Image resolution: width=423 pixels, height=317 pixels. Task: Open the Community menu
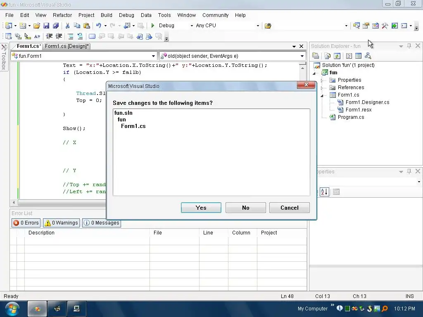click(215, 15)
